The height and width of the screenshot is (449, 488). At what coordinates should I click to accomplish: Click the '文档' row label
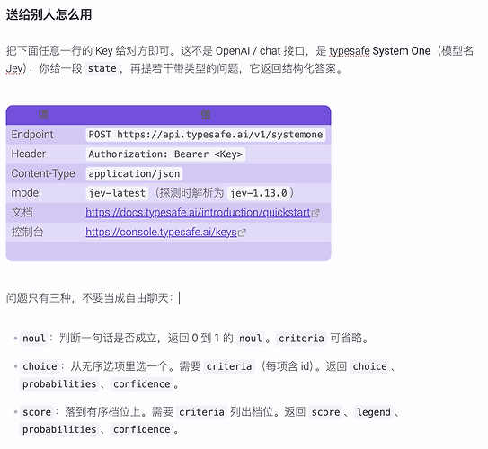[x=22, y=213]
